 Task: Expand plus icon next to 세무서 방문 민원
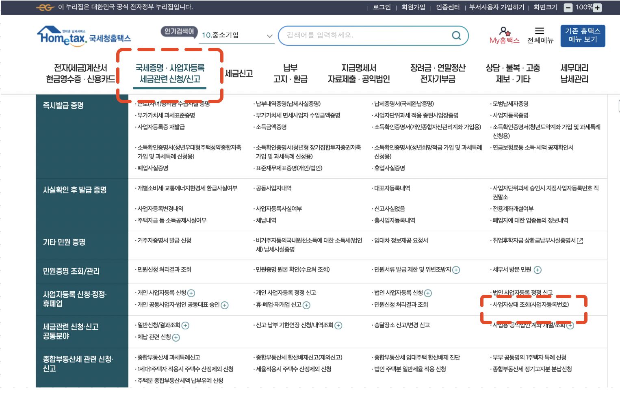click(x=538, y=270)
